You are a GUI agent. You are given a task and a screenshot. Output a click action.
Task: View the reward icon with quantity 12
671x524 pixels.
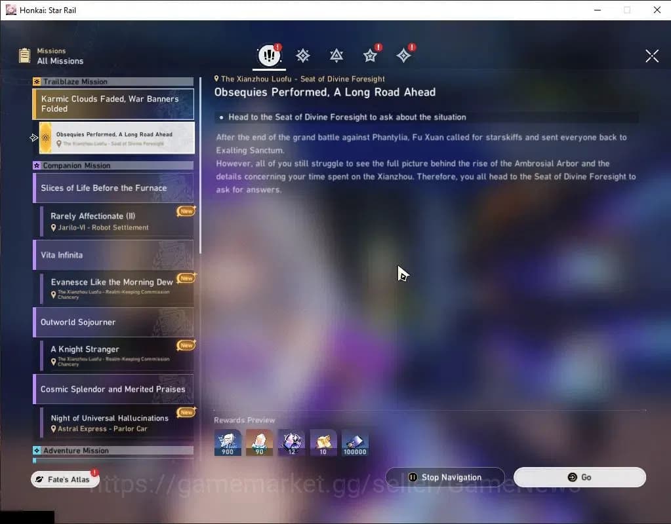click(x=291, y=443)
